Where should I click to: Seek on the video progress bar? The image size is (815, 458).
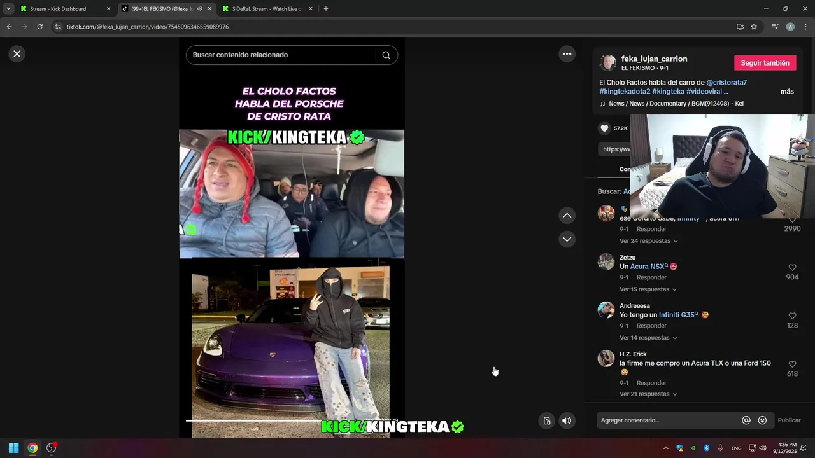pyautogui.click(x=292, y=420)
